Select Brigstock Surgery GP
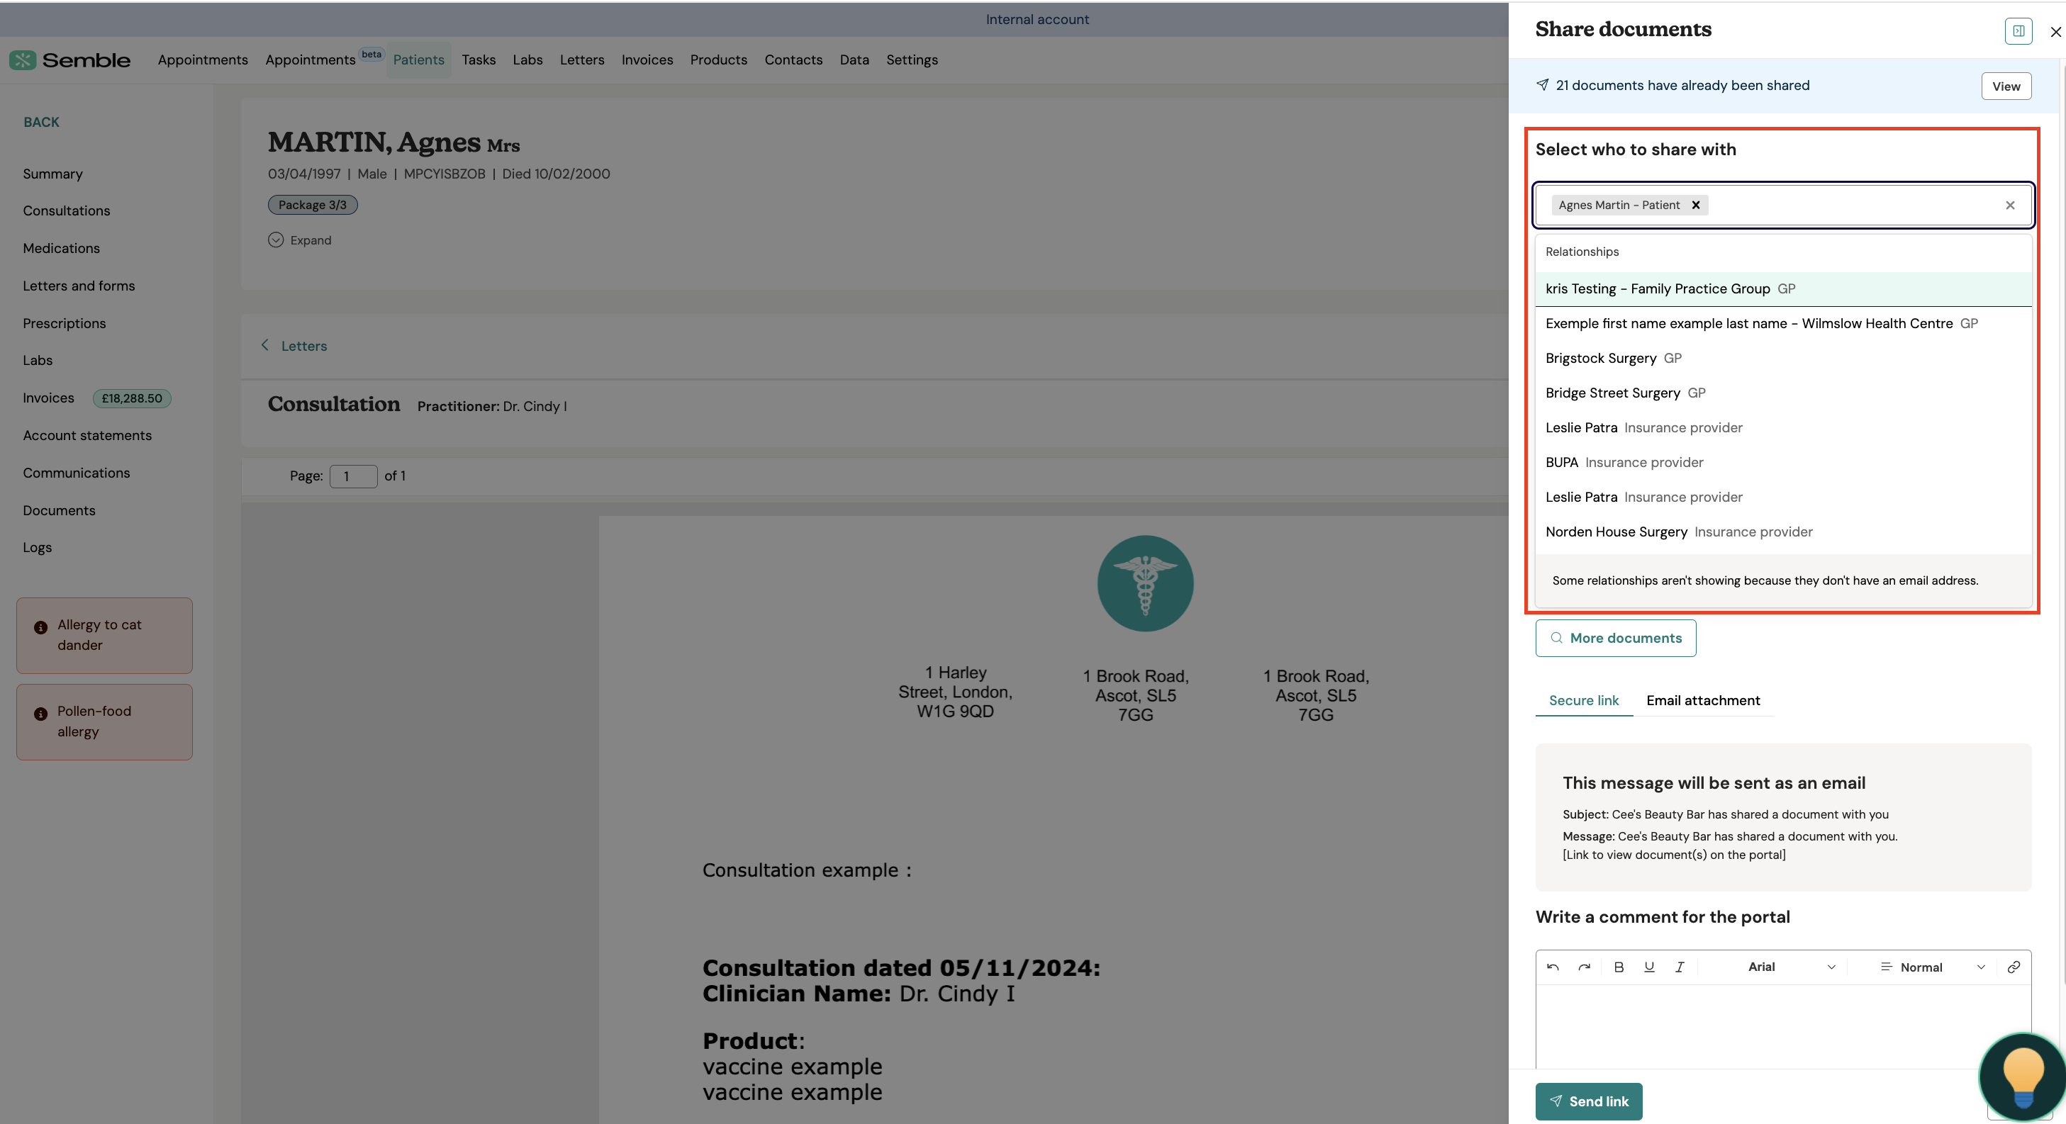This screenshot has height=1124, width=2066. coord(1784,358)
